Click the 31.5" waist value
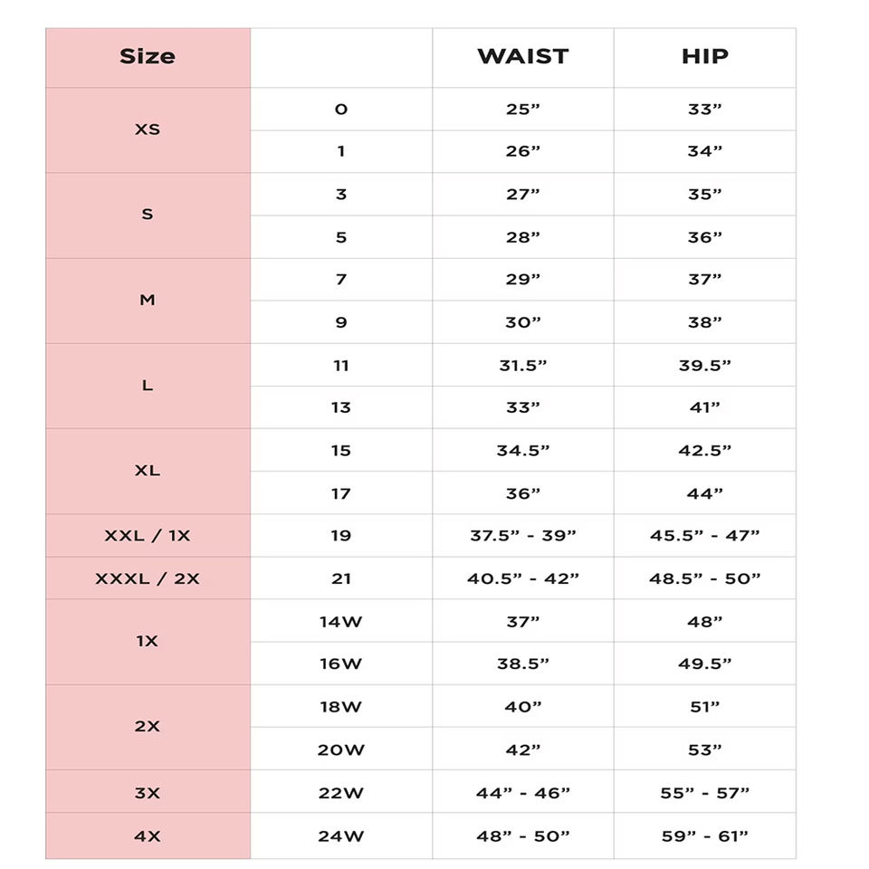The image size is (869, 869). pyautogui.click(x=523, y=365)
